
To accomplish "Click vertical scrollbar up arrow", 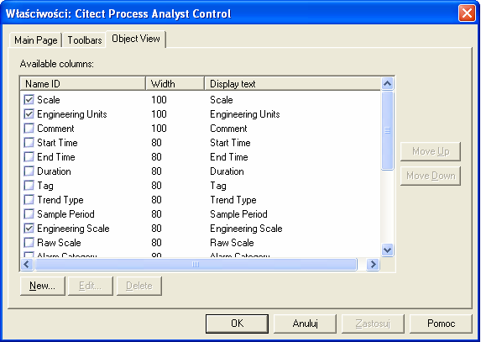I will coord(388,83).
